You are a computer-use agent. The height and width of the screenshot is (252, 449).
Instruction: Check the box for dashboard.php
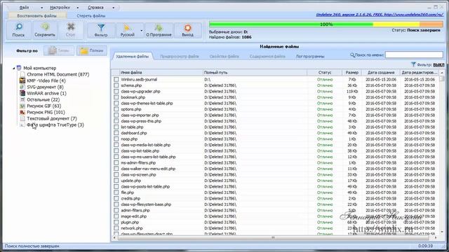click(116, 133)
